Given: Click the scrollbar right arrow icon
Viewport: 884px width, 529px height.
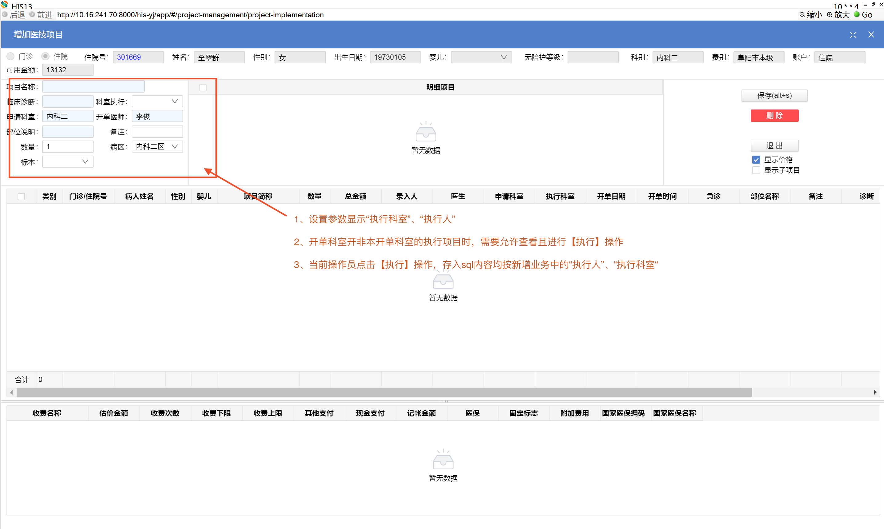Looking at the screenshot, I should (875, 392).
